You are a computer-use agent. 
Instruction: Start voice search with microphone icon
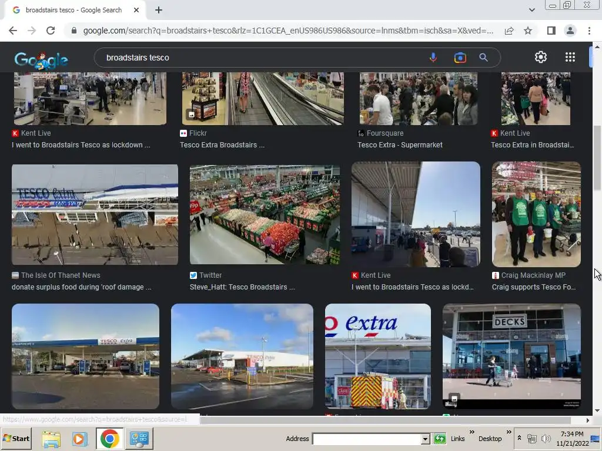click(x=433, y=58)
